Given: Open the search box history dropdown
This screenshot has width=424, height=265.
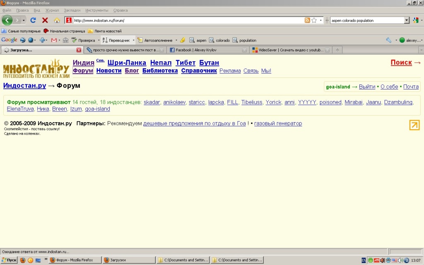Looking at the screenshot, I should tap(407, 20).
